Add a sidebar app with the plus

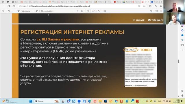pyautogui.click(x=182, y=50)
